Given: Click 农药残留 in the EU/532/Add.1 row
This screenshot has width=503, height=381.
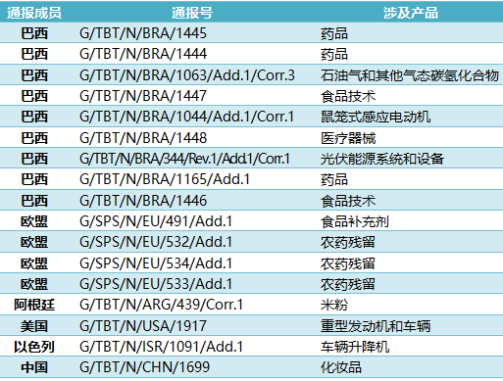Looking at the screenshot, I should (348, 242).
